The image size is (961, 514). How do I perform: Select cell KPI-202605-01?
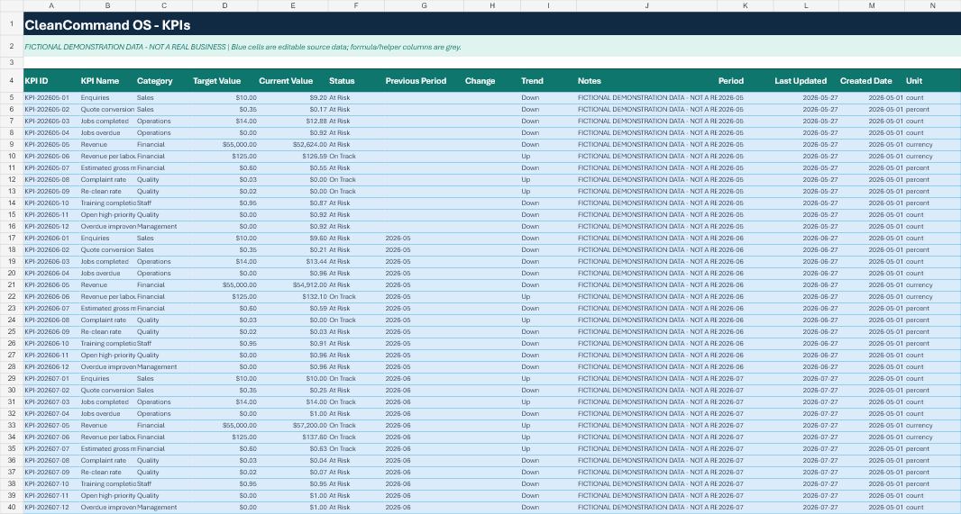click(51, 98)
